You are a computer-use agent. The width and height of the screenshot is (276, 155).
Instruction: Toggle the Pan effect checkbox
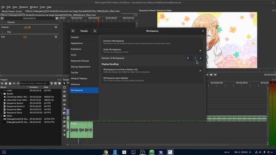[6, 32]
